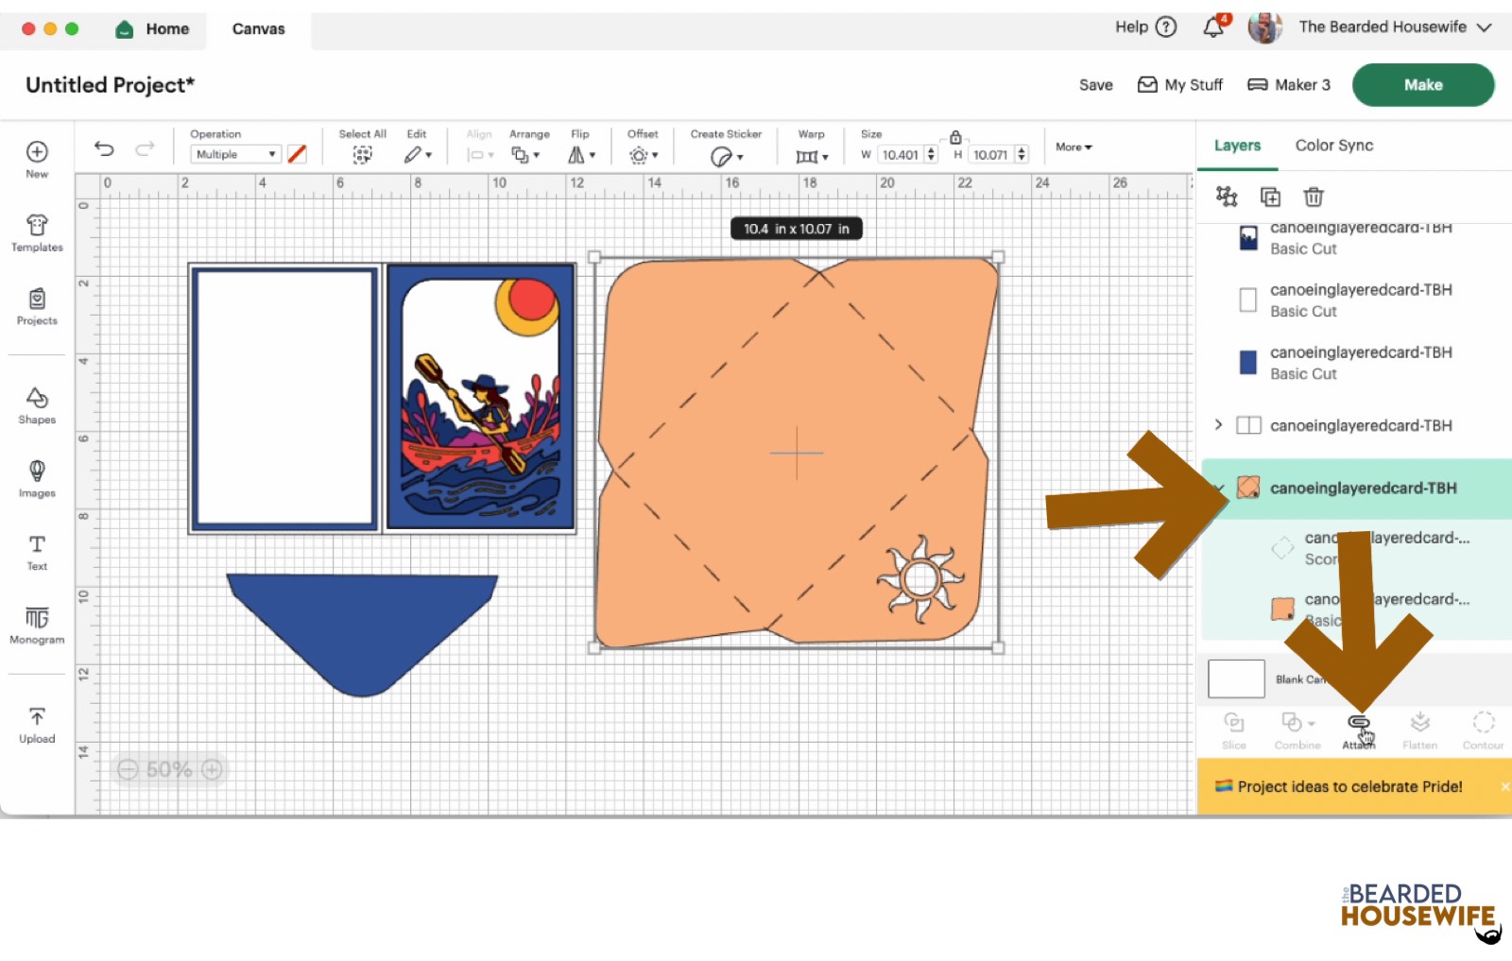The image size is (1512, 961).
Task: Open the Shapes tool
Action: [37, 405]
